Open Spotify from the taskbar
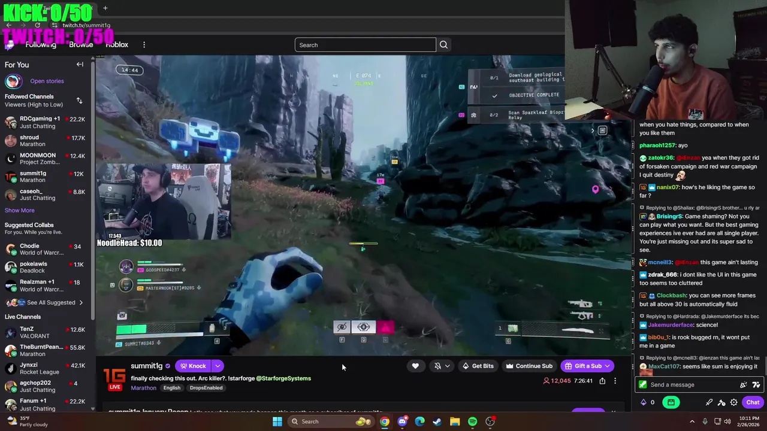Screen dimensions: 767x431 [472, 421]
